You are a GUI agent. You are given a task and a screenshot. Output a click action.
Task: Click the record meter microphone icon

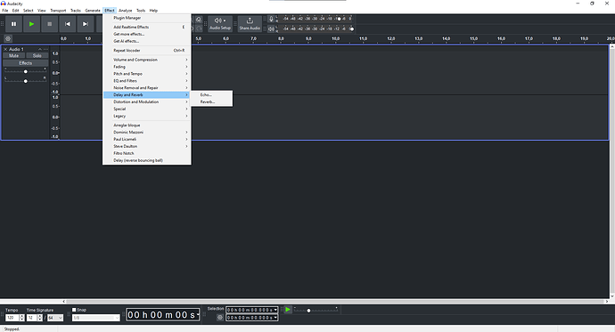tap(271, 19)
